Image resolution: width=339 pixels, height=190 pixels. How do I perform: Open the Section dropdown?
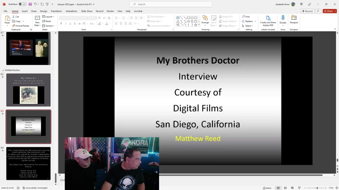(x=48, y=26)
